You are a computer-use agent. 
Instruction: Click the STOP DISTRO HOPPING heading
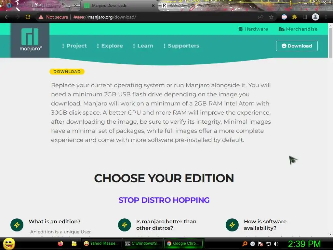[164, 200]
